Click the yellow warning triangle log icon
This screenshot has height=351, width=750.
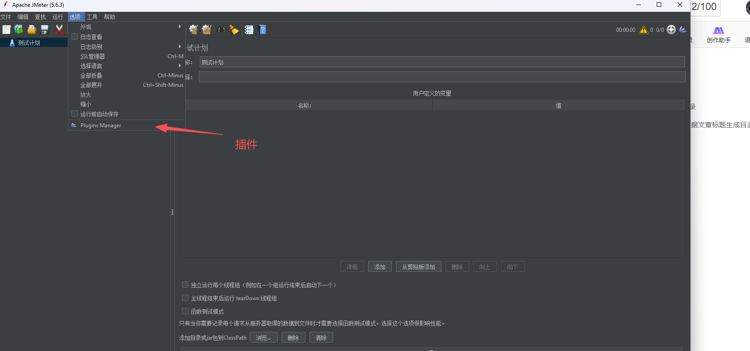[644, 30]
